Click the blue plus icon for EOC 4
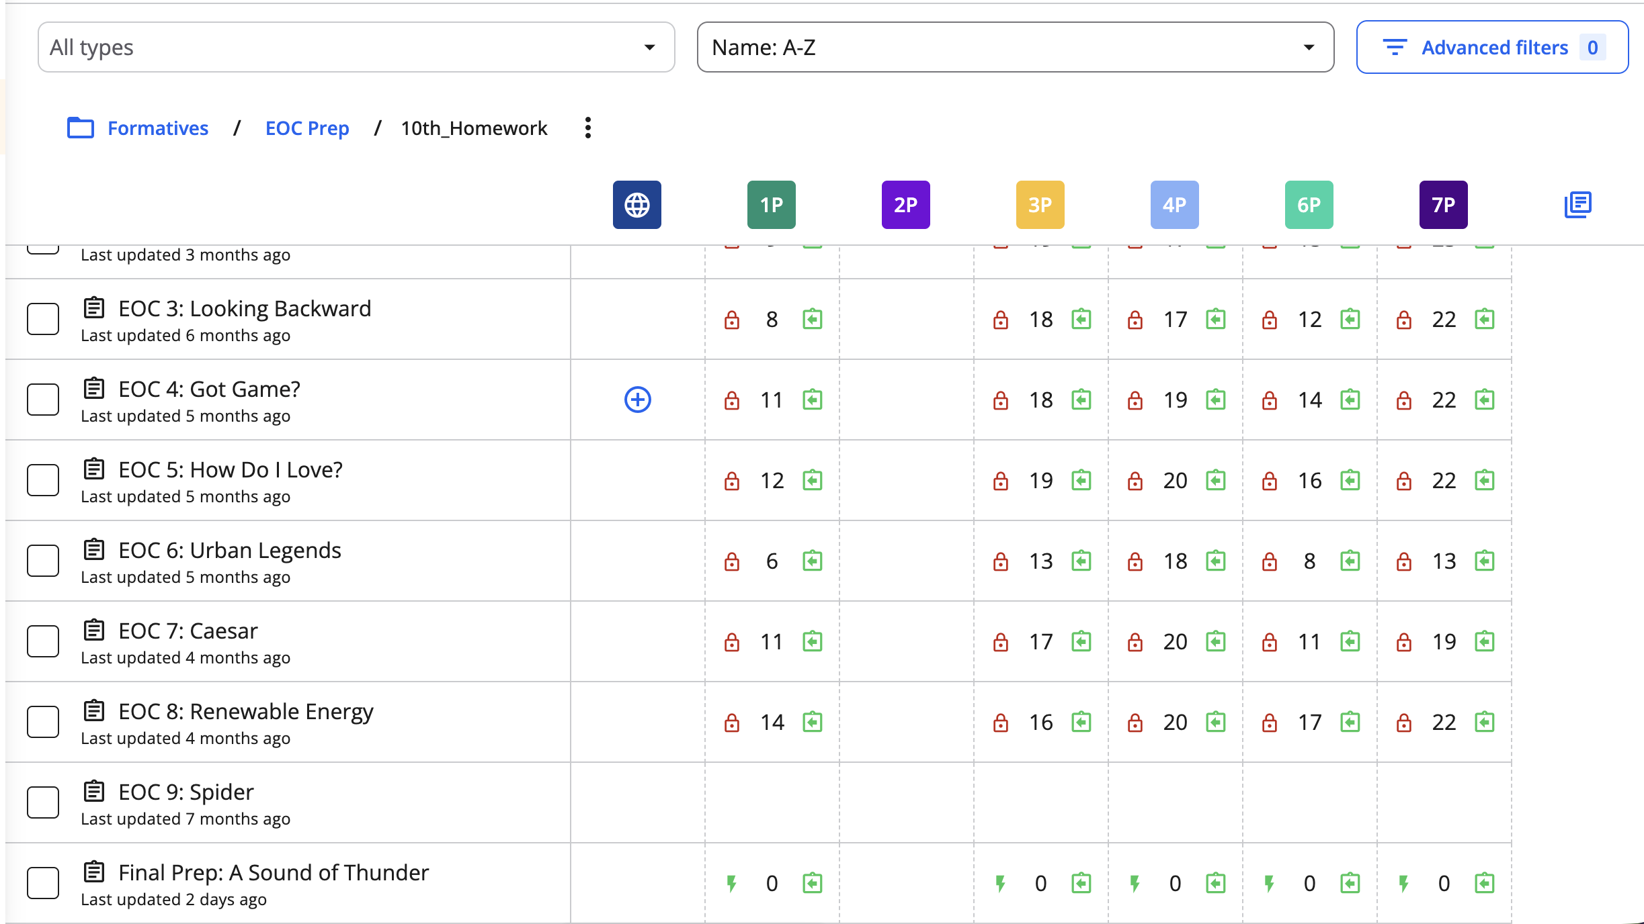The height and width of the screenshot is (924, 1644). coord(637,400)
